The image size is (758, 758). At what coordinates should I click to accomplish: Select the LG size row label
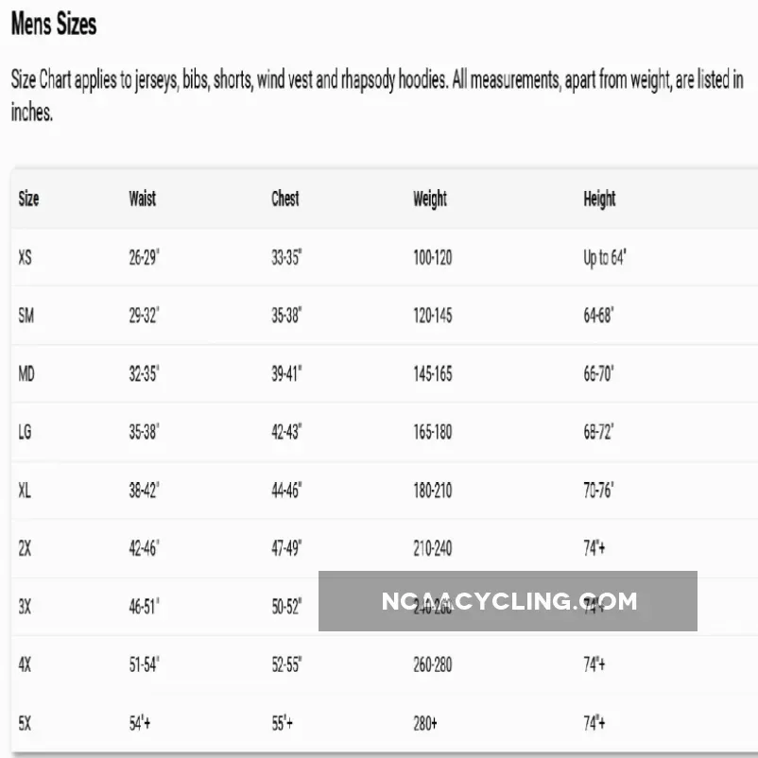[x=26, y=432]
